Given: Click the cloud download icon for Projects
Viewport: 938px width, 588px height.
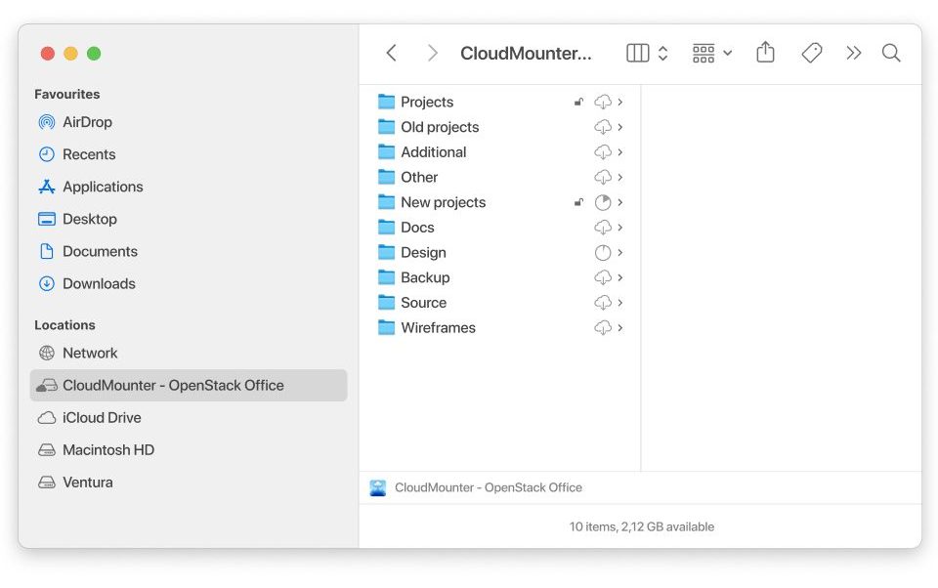Looking at the screenshot, I should coord(603,102).
